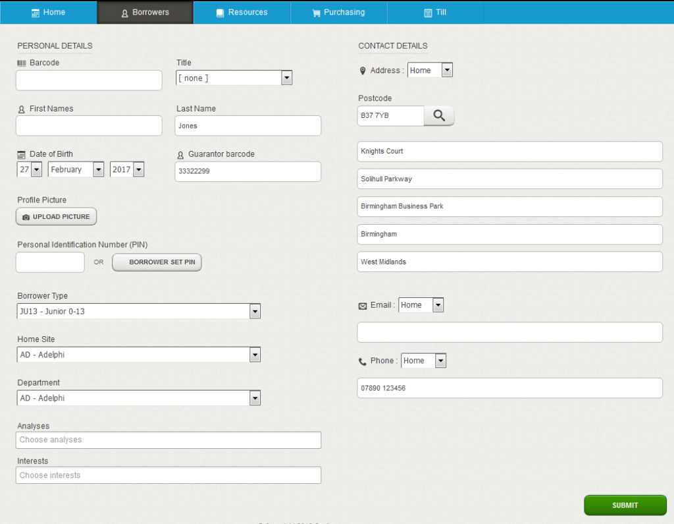The width and height of the screenshot is (674, 524).
Task: Open the Address type dropdown
Action: (x=430, y=71)
